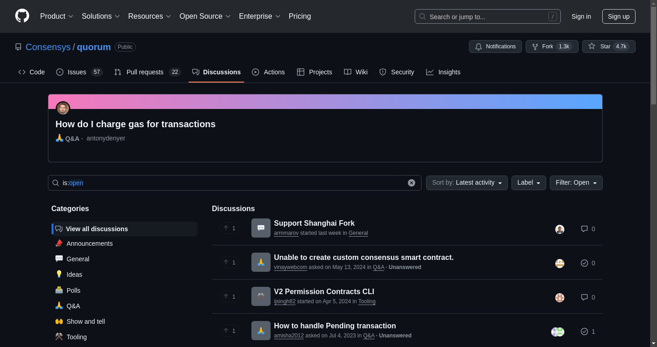
Task: Open the Projects tab
Action: 314,72
